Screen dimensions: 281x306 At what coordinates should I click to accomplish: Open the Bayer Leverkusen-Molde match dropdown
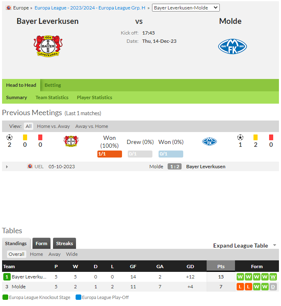click(186, 8)
